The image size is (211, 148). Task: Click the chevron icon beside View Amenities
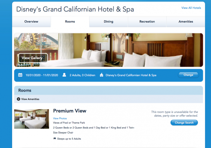click(19, 99)
